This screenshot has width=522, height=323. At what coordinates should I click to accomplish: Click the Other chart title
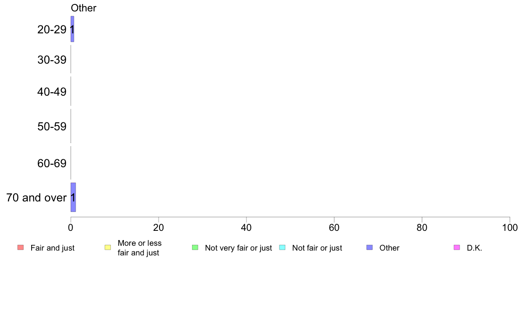pos(83,8)
